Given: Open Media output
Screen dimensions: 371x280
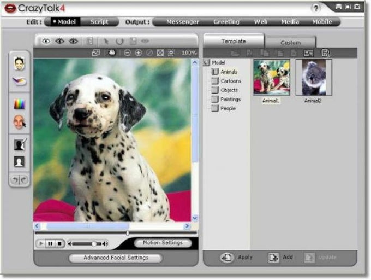Looking at the screenshot, I should point(290,22).
